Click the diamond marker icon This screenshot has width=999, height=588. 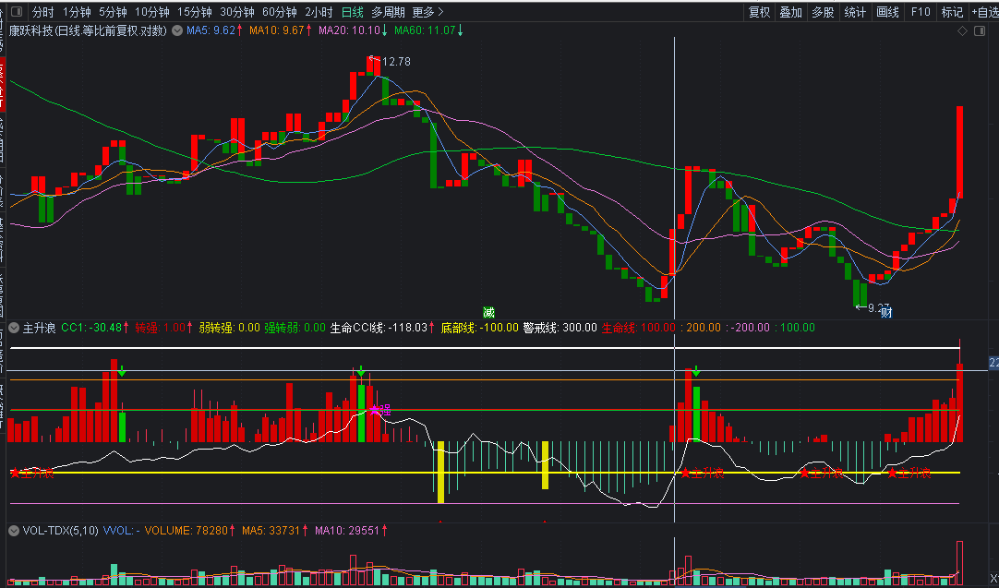pos(963,31)
